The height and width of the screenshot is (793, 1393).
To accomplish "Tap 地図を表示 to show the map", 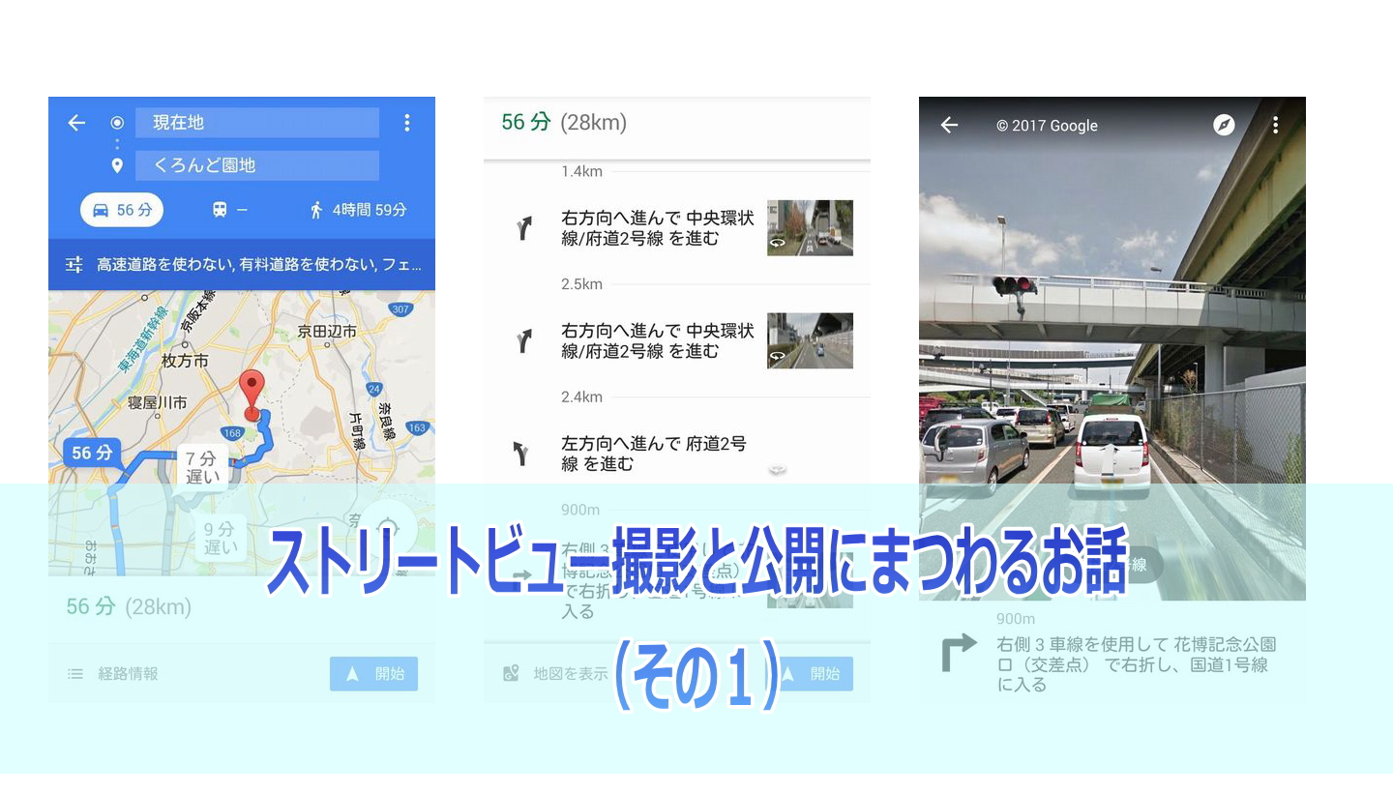I will pos(556,674).
